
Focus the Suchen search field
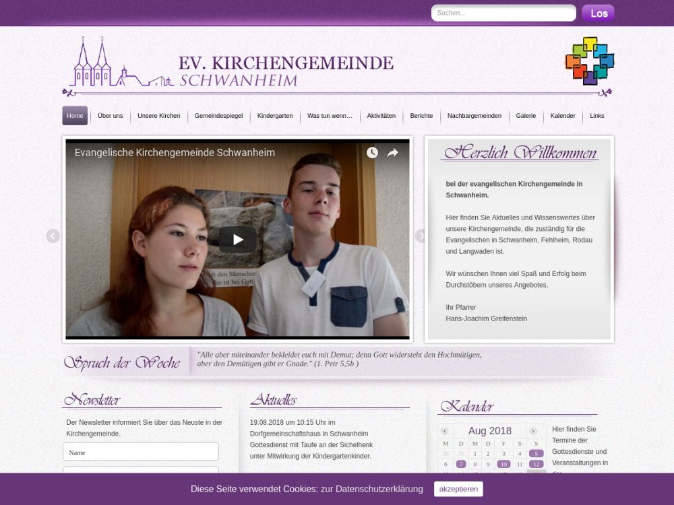coord(503,13)
